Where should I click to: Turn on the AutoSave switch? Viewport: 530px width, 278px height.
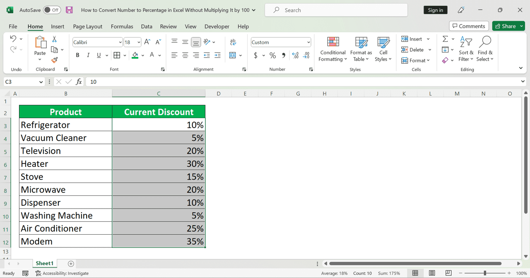tap(52, 10)
